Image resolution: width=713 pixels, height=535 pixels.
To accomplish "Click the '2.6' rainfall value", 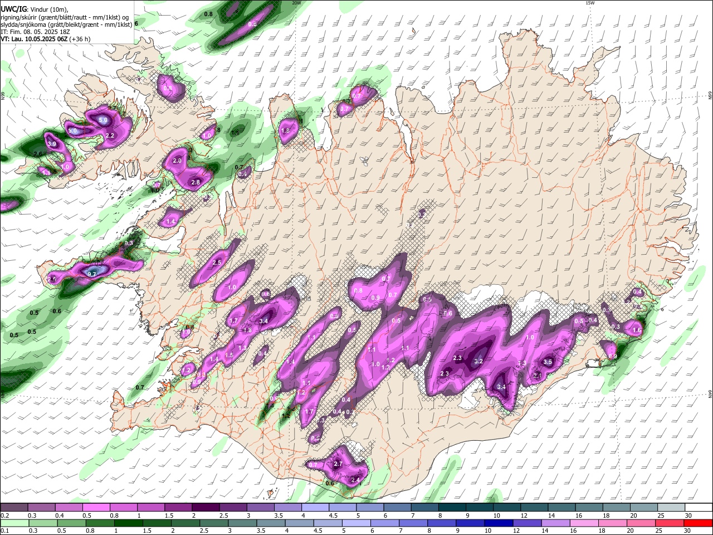I will point(38,154).
